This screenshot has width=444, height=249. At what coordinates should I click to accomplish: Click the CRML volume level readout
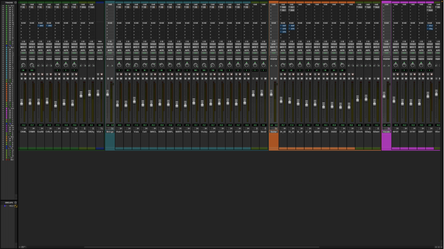point(23,125)
